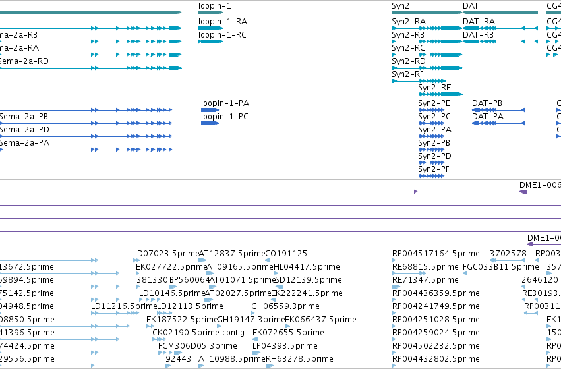Select EST HL04417.5prime
561x369 pixels.
tap(276, 273)
